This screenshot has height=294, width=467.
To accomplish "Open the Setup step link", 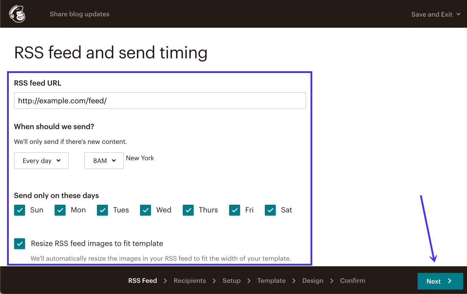I will pyautogui.click(x=231, y=281).
